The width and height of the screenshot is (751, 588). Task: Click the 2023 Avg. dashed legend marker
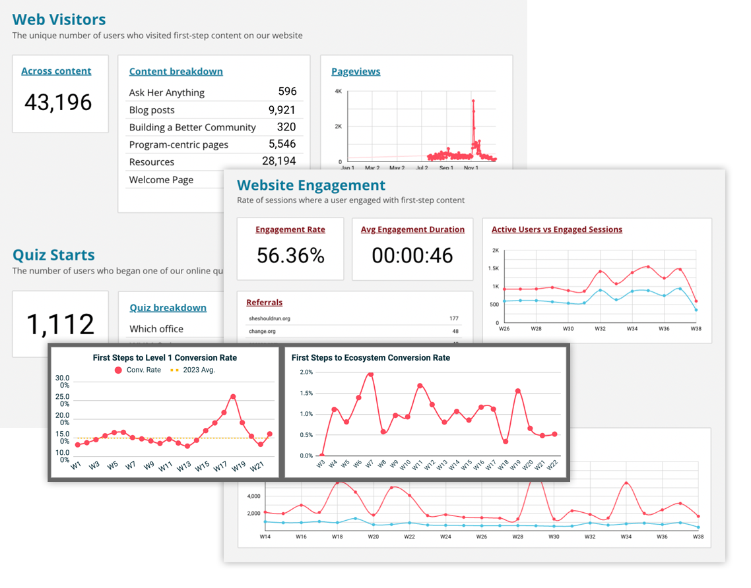tap(175, 370)
